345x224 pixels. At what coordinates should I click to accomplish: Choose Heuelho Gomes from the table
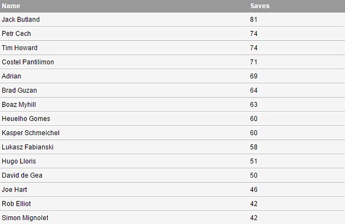(26, 119)
